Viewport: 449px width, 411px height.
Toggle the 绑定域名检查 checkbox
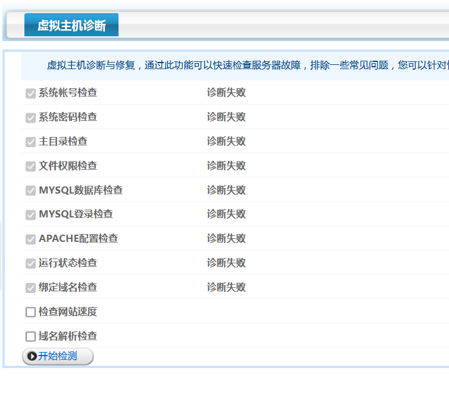(31, 288)
